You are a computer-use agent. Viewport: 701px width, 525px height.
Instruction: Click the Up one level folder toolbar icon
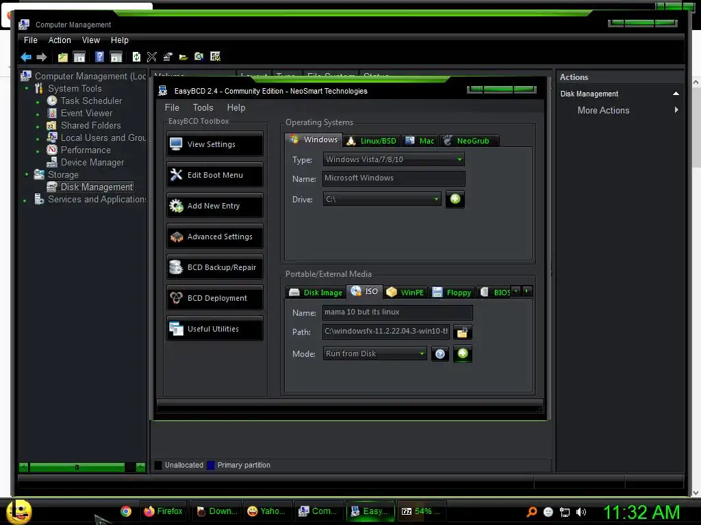(x=62, y=57)
